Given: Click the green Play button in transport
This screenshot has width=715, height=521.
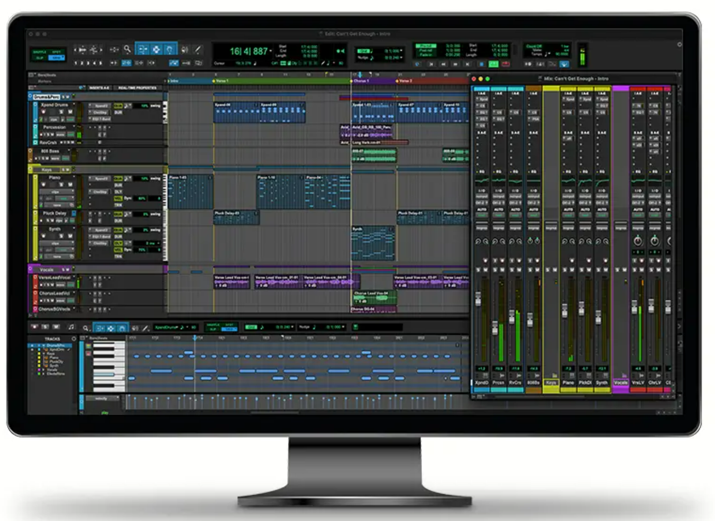Looking at the screenshot, I should [x=493, y=64].
